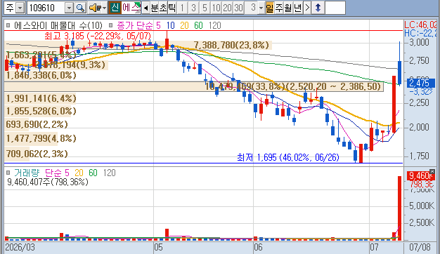This screenshot has height=254, width=440.
Task: Click volume MA 5 pink label
Action: point(67,173)
